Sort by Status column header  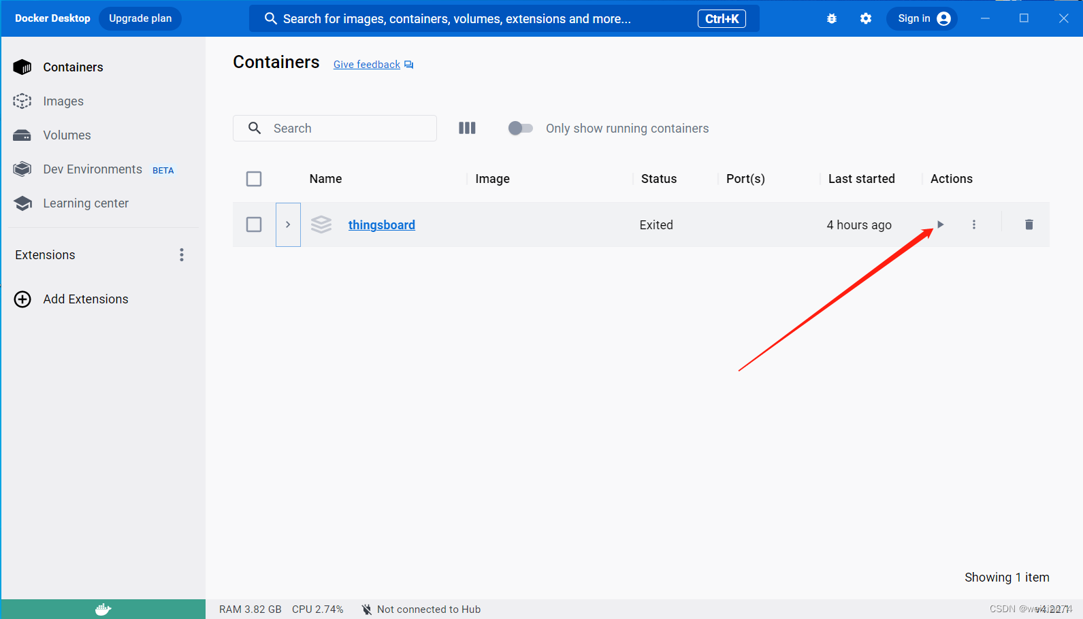(x=659, y=179)
